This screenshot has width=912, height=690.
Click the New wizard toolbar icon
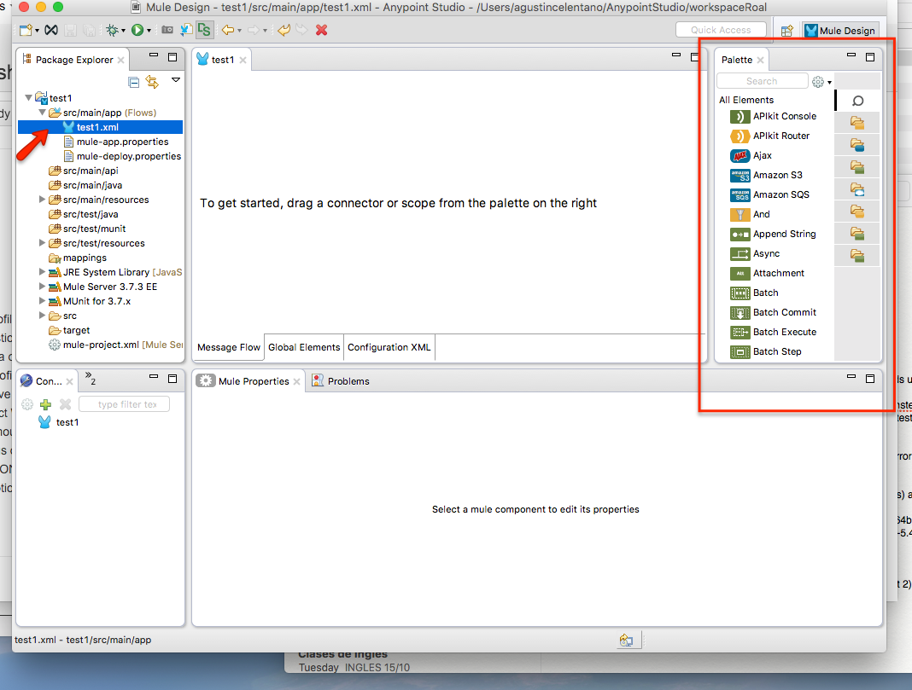(x=26, y=30)
